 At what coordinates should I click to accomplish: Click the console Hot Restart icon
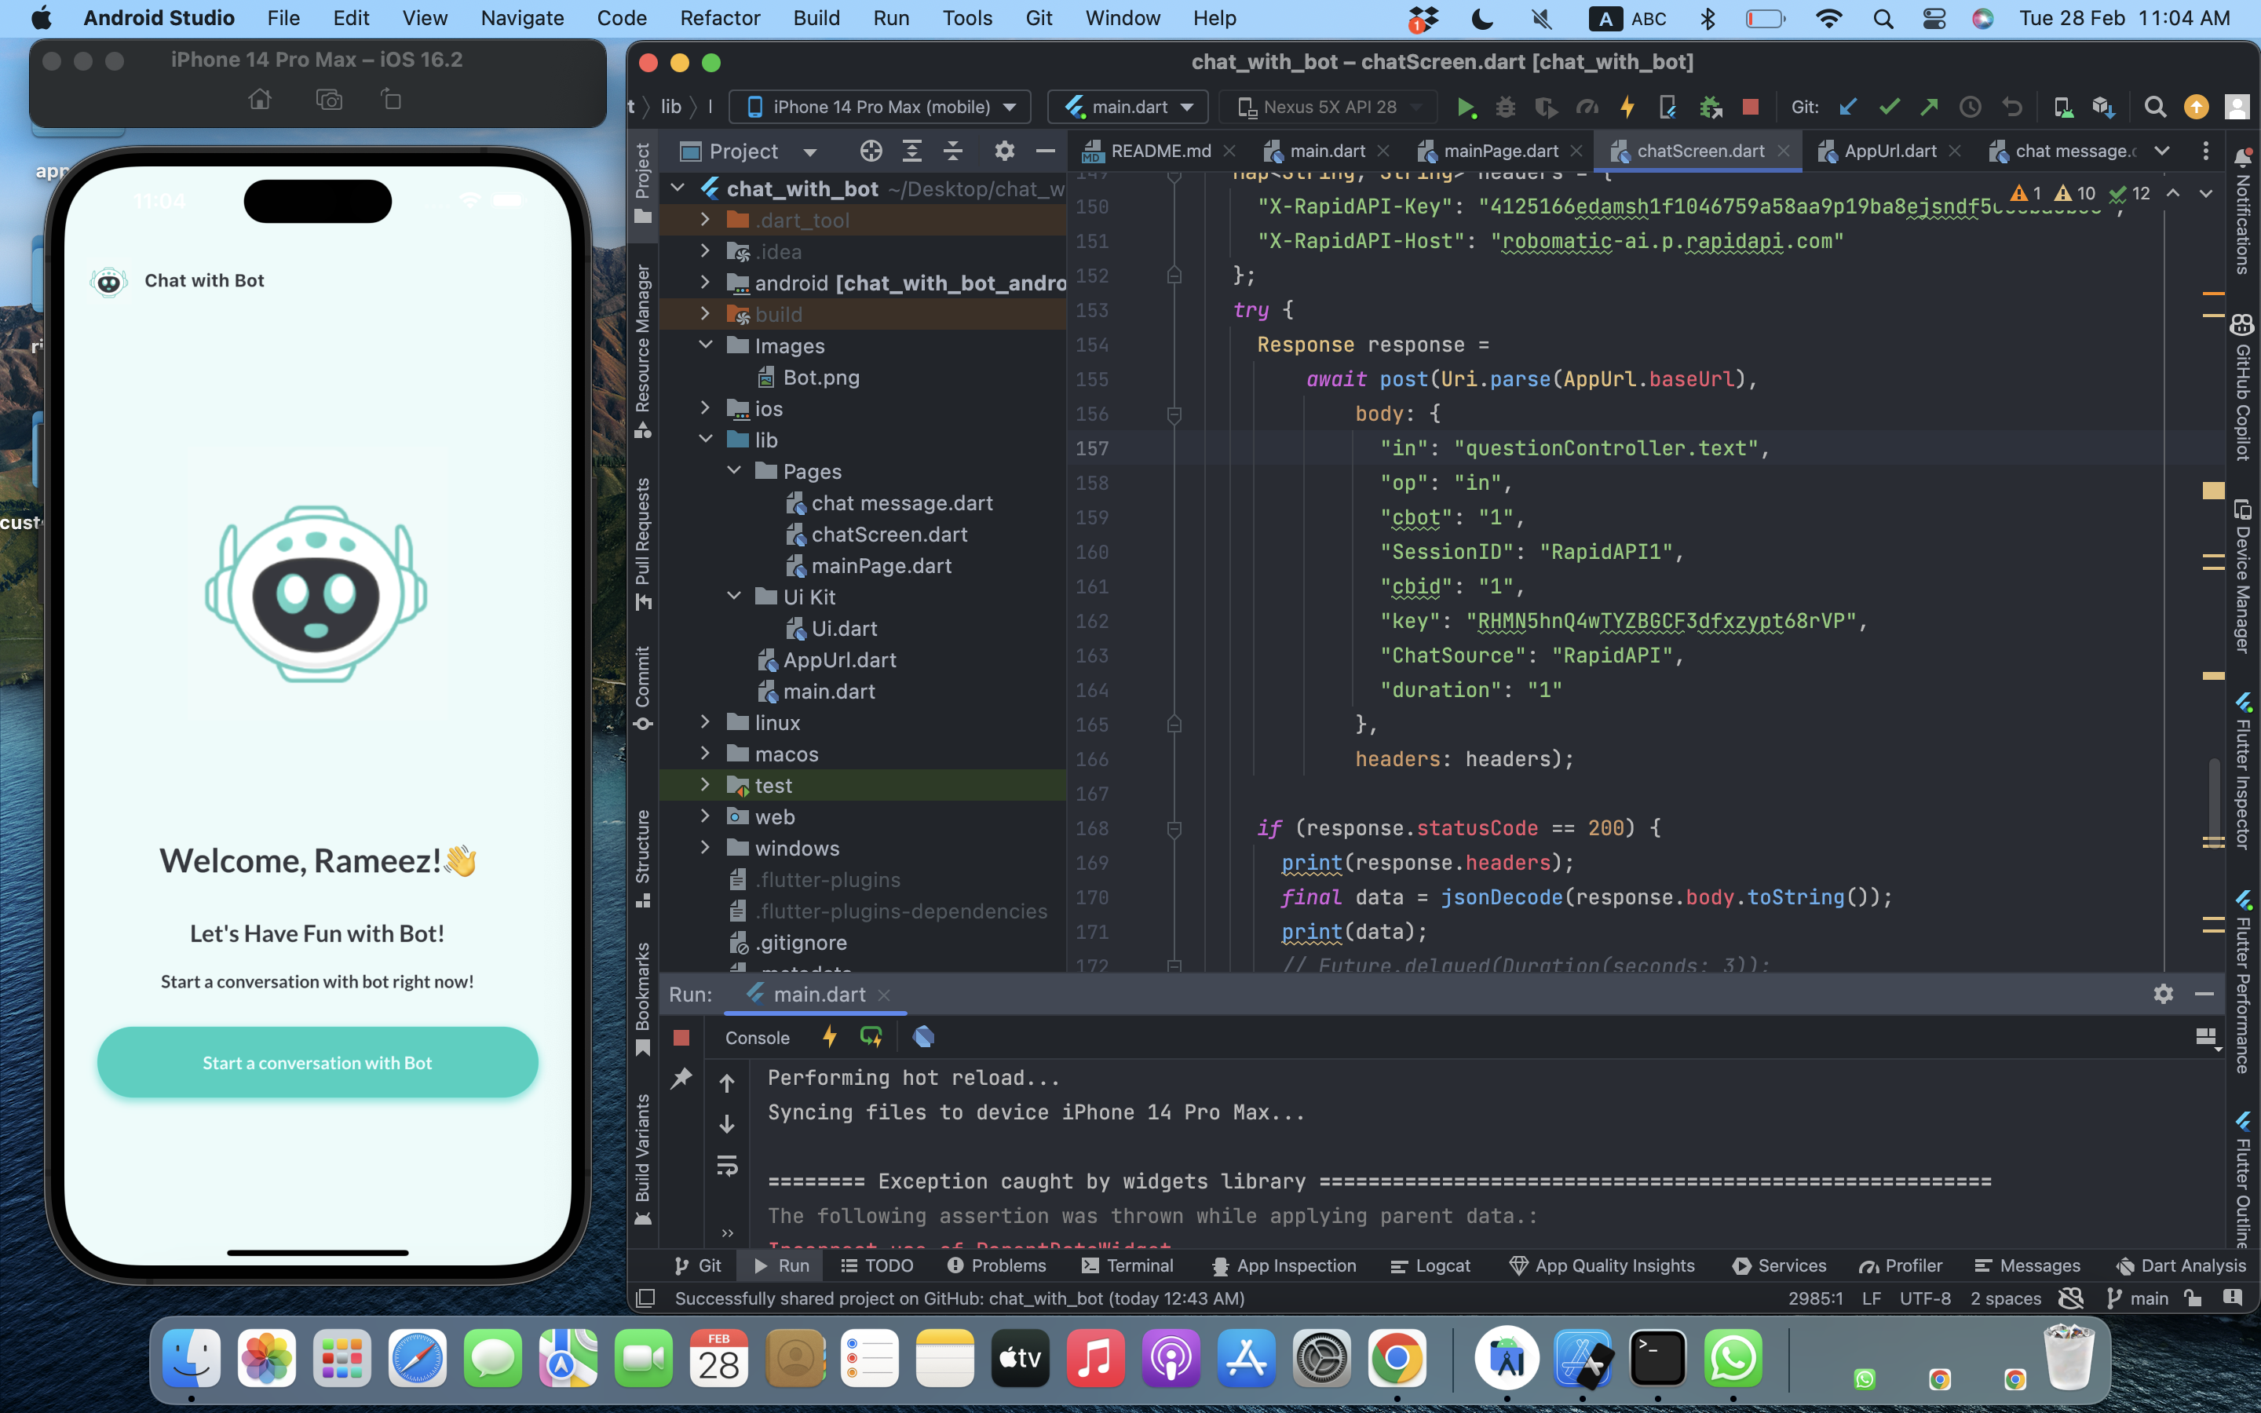(x=871, y=1037)
